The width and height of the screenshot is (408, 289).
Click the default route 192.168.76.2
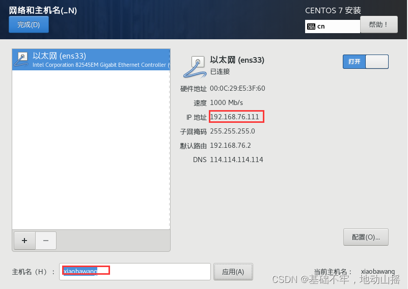coord(231,146)
